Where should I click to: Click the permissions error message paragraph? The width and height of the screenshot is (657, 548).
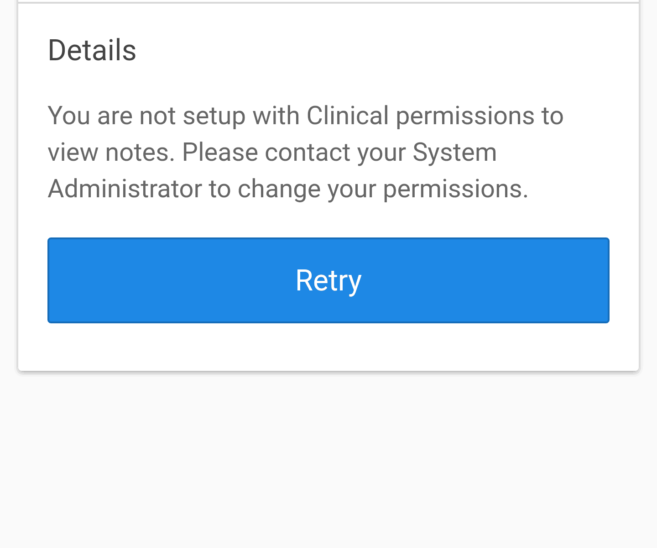pos(305,152)
